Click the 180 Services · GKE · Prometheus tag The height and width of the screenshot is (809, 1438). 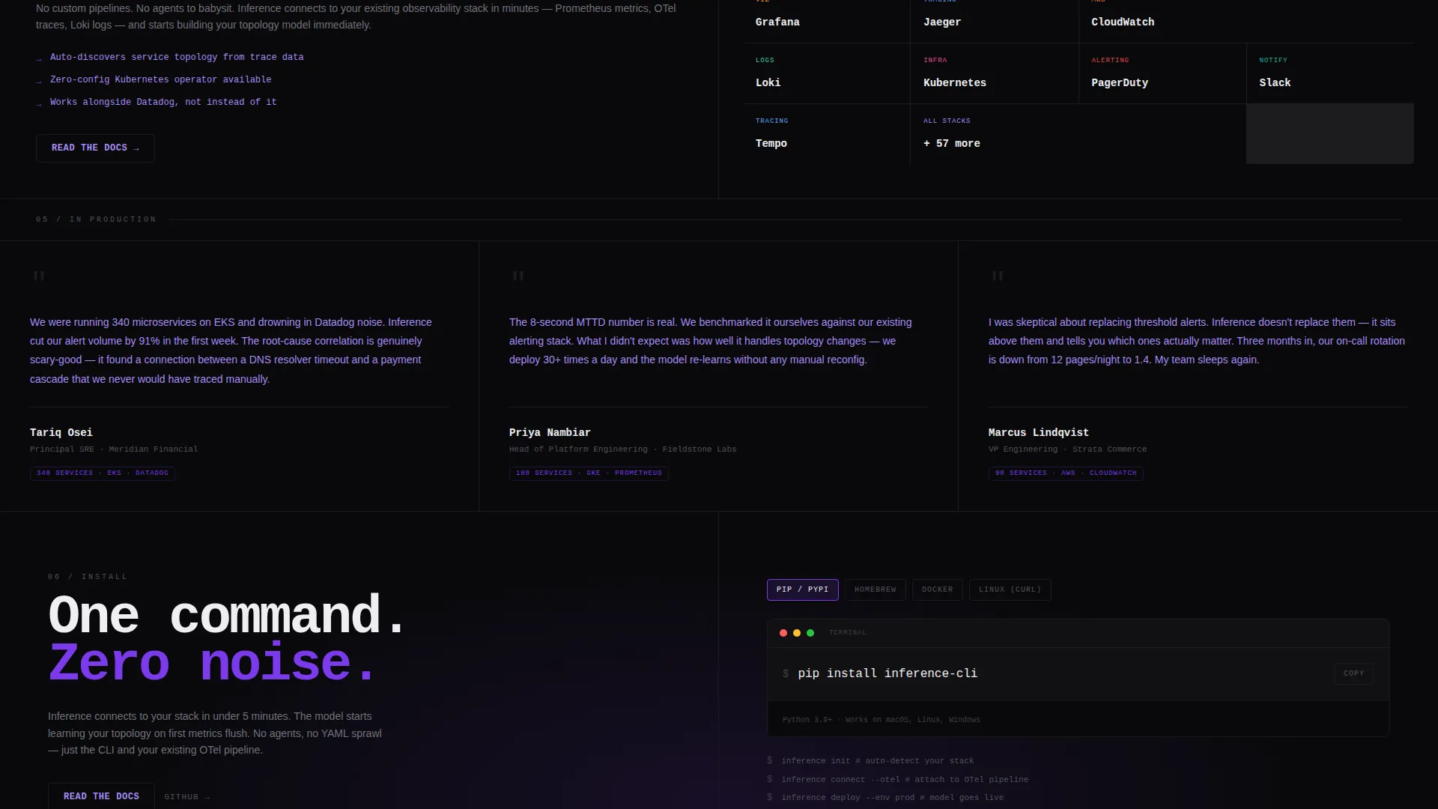[589, 473]
